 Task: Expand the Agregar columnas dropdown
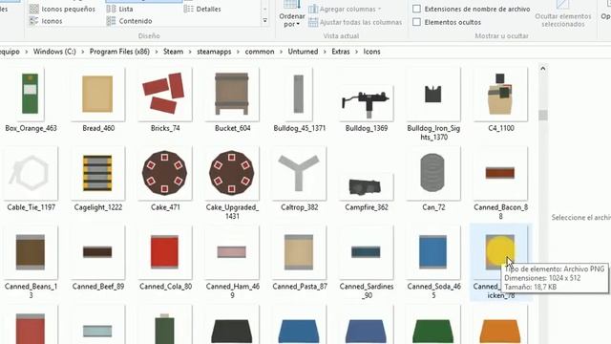click(345, 9)
